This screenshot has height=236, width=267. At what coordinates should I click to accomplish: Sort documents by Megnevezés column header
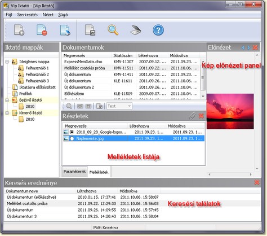[x=74, y=55]
